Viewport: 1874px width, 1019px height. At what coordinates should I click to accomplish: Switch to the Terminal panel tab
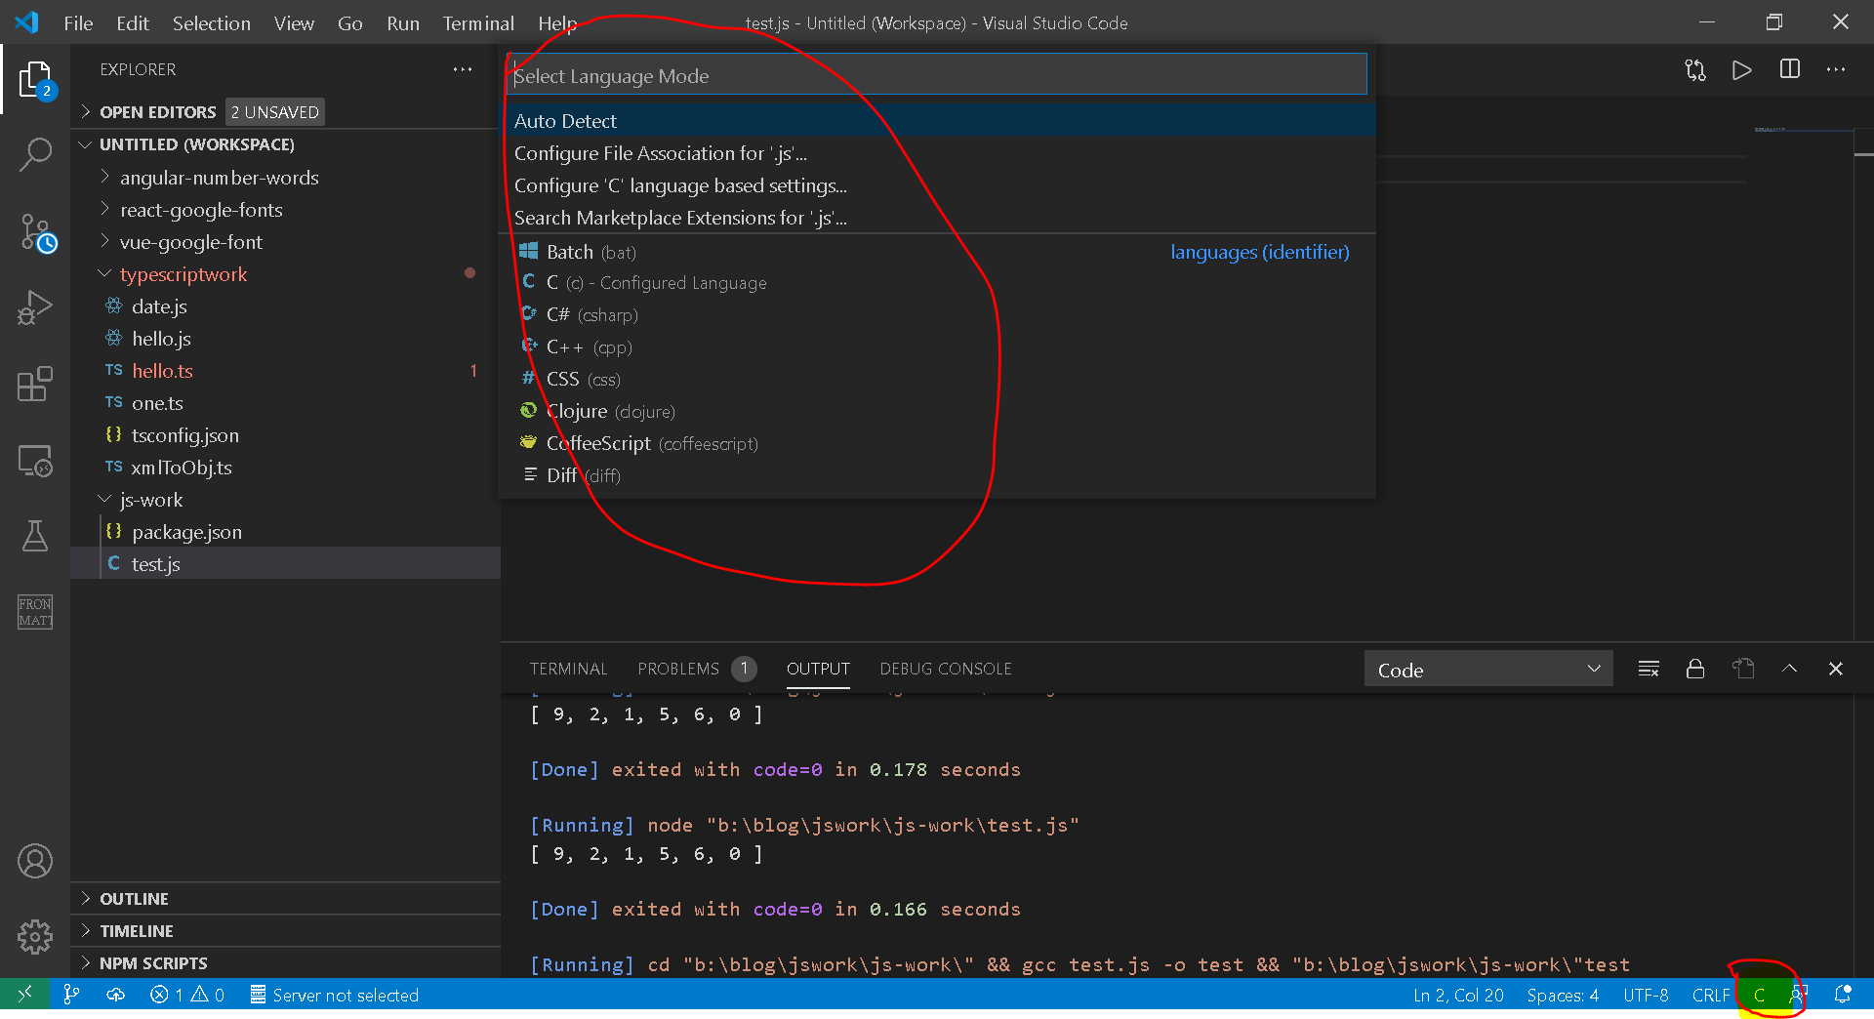tap(568, 669)
